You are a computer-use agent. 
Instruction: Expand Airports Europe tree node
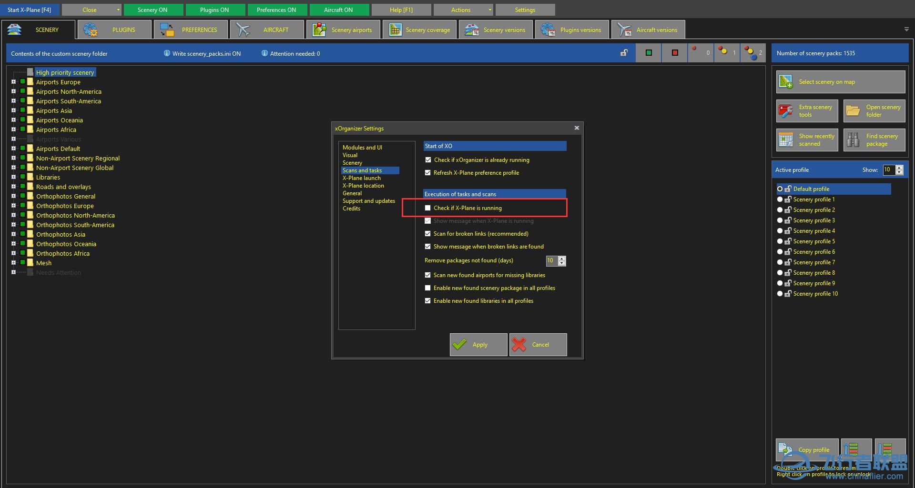coord(13,82)
